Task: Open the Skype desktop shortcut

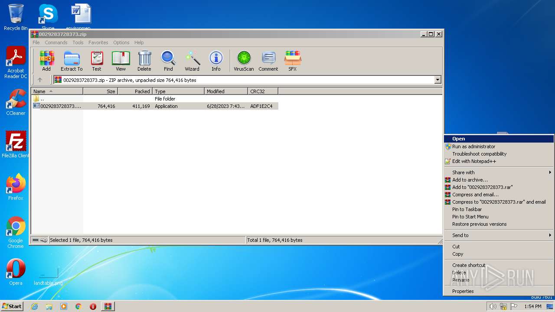Action: tap(48, 17)
